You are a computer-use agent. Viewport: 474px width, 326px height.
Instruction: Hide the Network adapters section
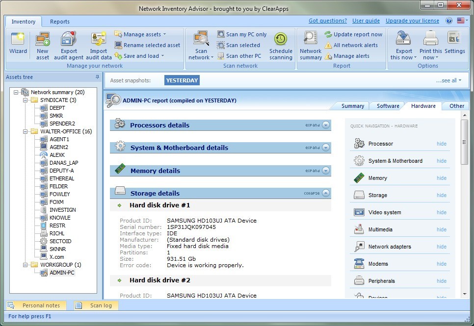click(x=441, y=247)
